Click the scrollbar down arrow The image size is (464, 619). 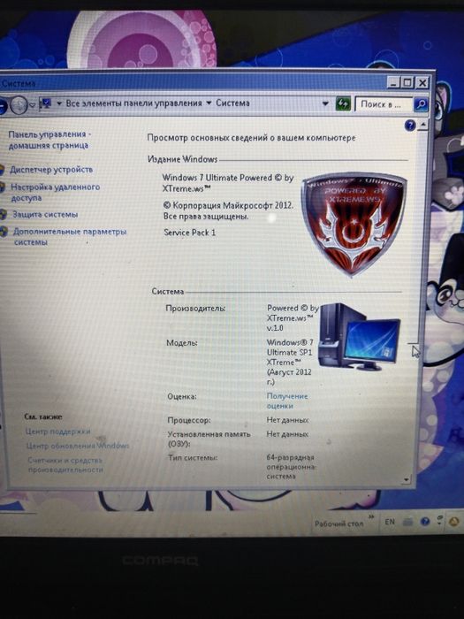(406, 479)
